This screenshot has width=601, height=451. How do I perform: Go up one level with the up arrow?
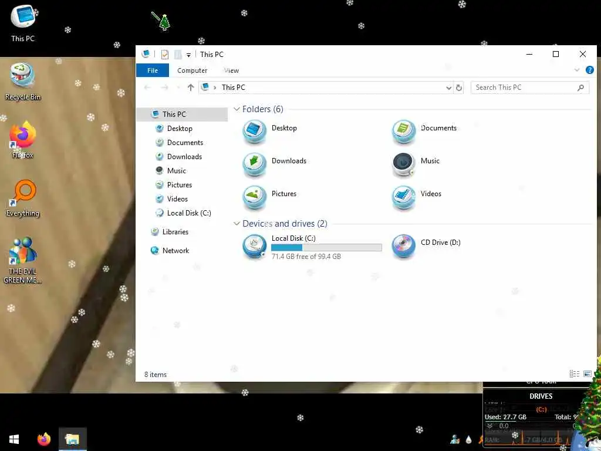pyautogui.click(x=191, y=87)
